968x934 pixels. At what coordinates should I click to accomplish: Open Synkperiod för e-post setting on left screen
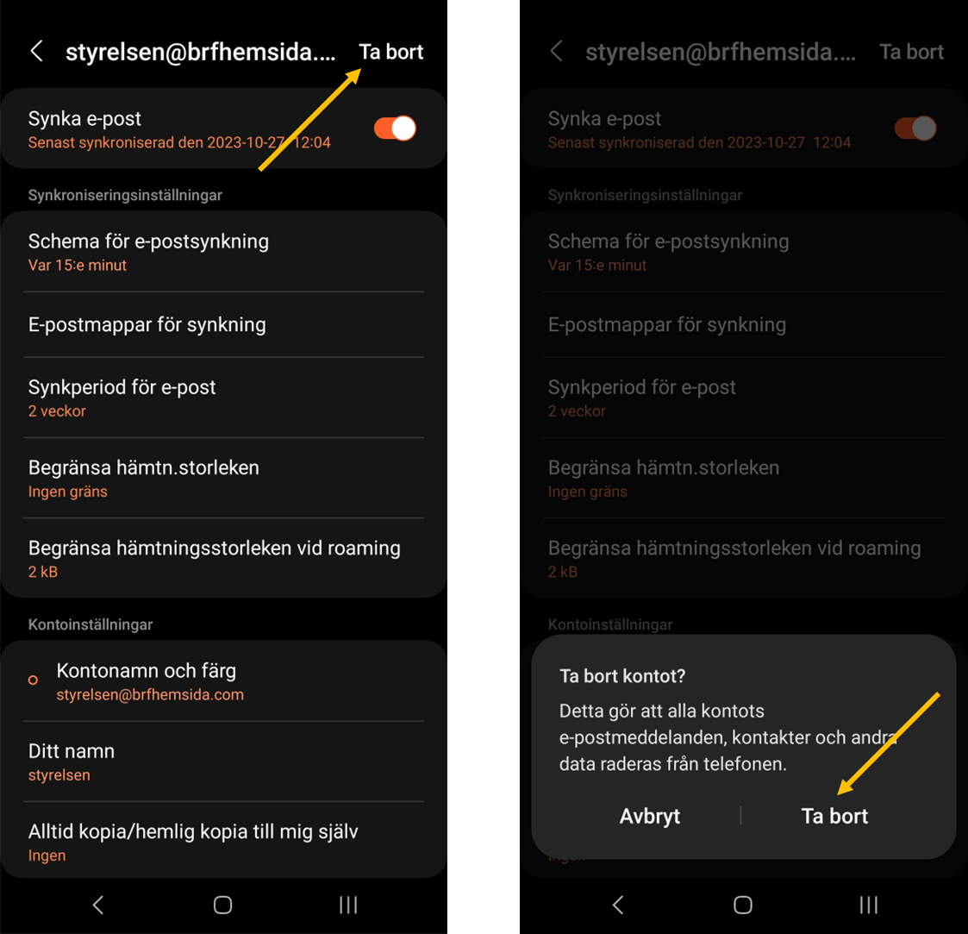point(223,398)
